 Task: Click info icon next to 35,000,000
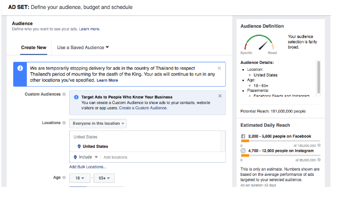tap(319, 160)
